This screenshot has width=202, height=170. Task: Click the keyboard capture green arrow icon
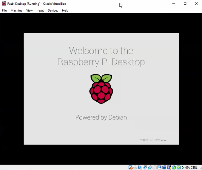(178, 168)
